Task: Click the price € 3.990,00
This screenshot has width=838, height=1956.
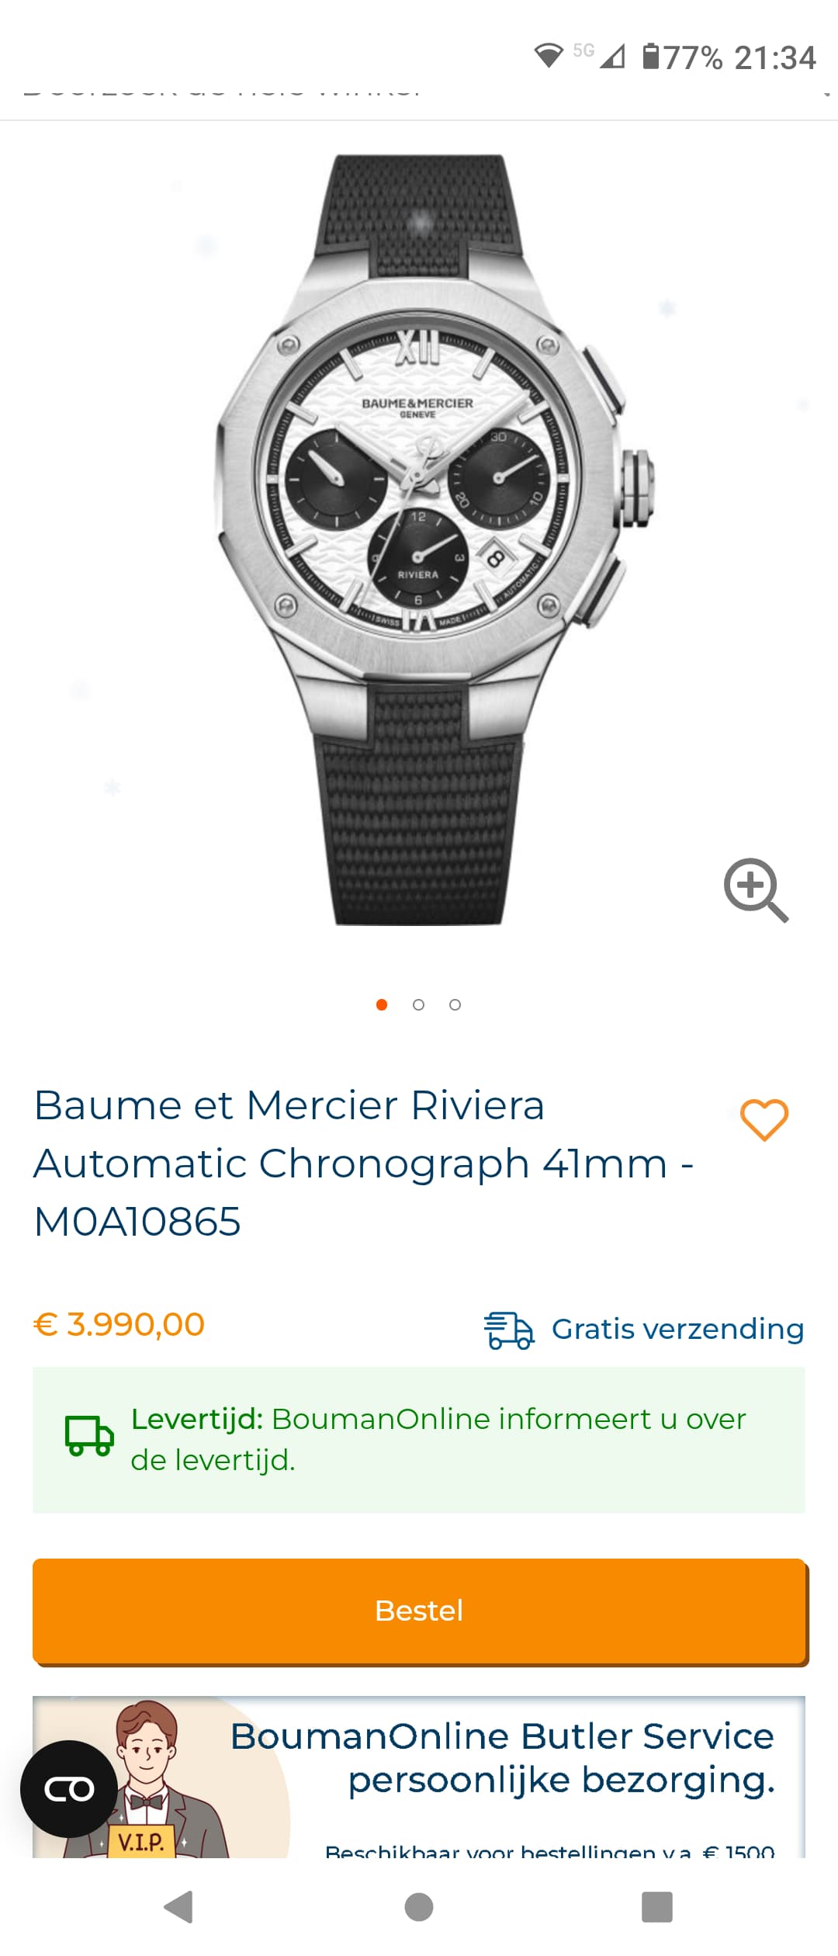Action: click(119, 1324)
